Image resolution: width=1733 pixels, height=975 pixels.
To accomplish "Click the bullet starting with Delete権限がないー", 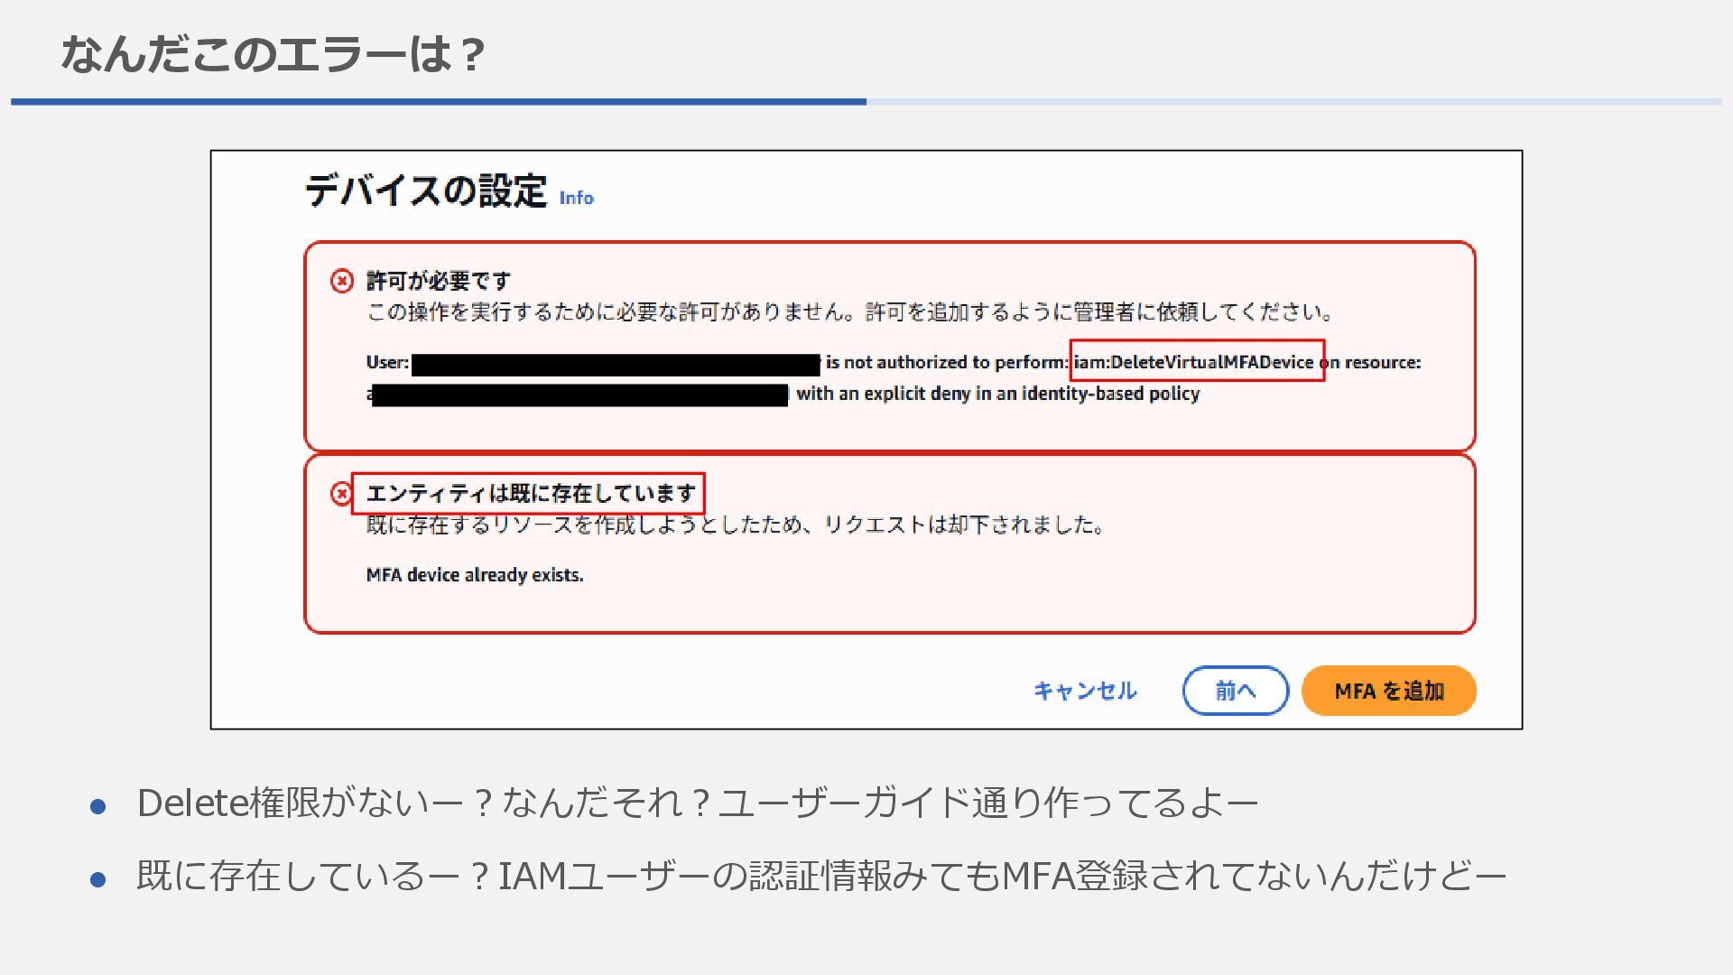I will point(698,803).
